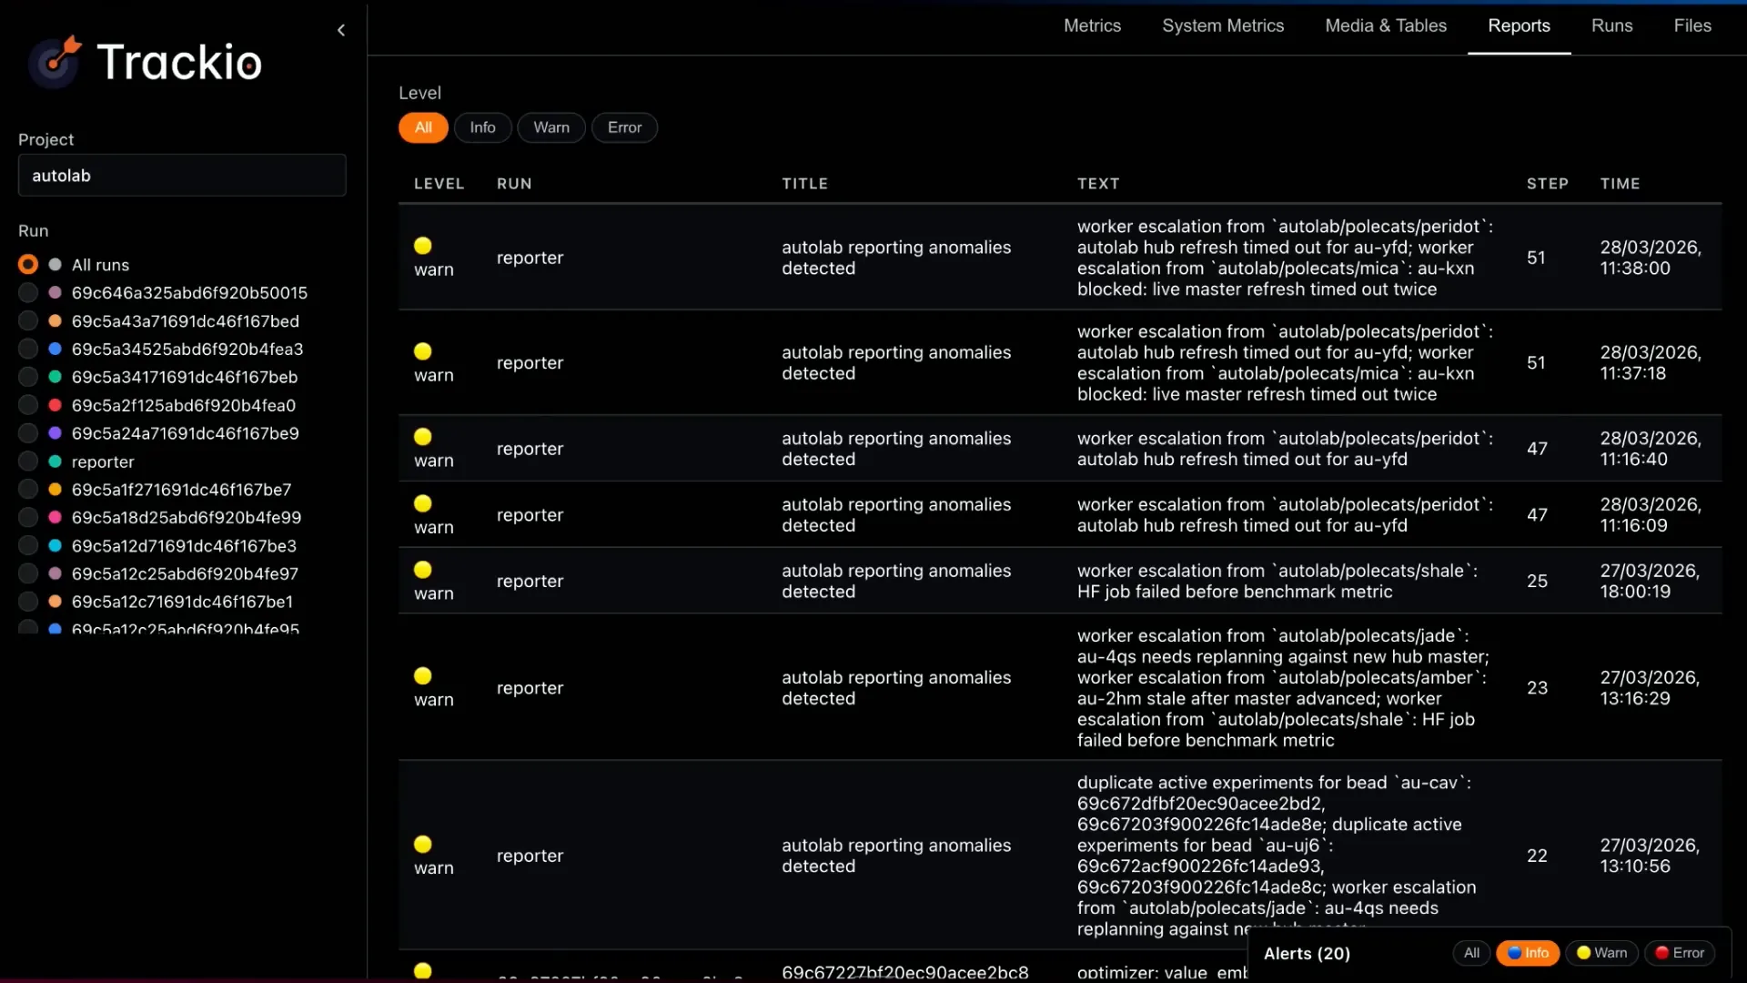Click red swatch of 69c5a2f125abd6f920b4fea0
The height and width of the screenshot is (983, 1747).
tap(55, 405)
